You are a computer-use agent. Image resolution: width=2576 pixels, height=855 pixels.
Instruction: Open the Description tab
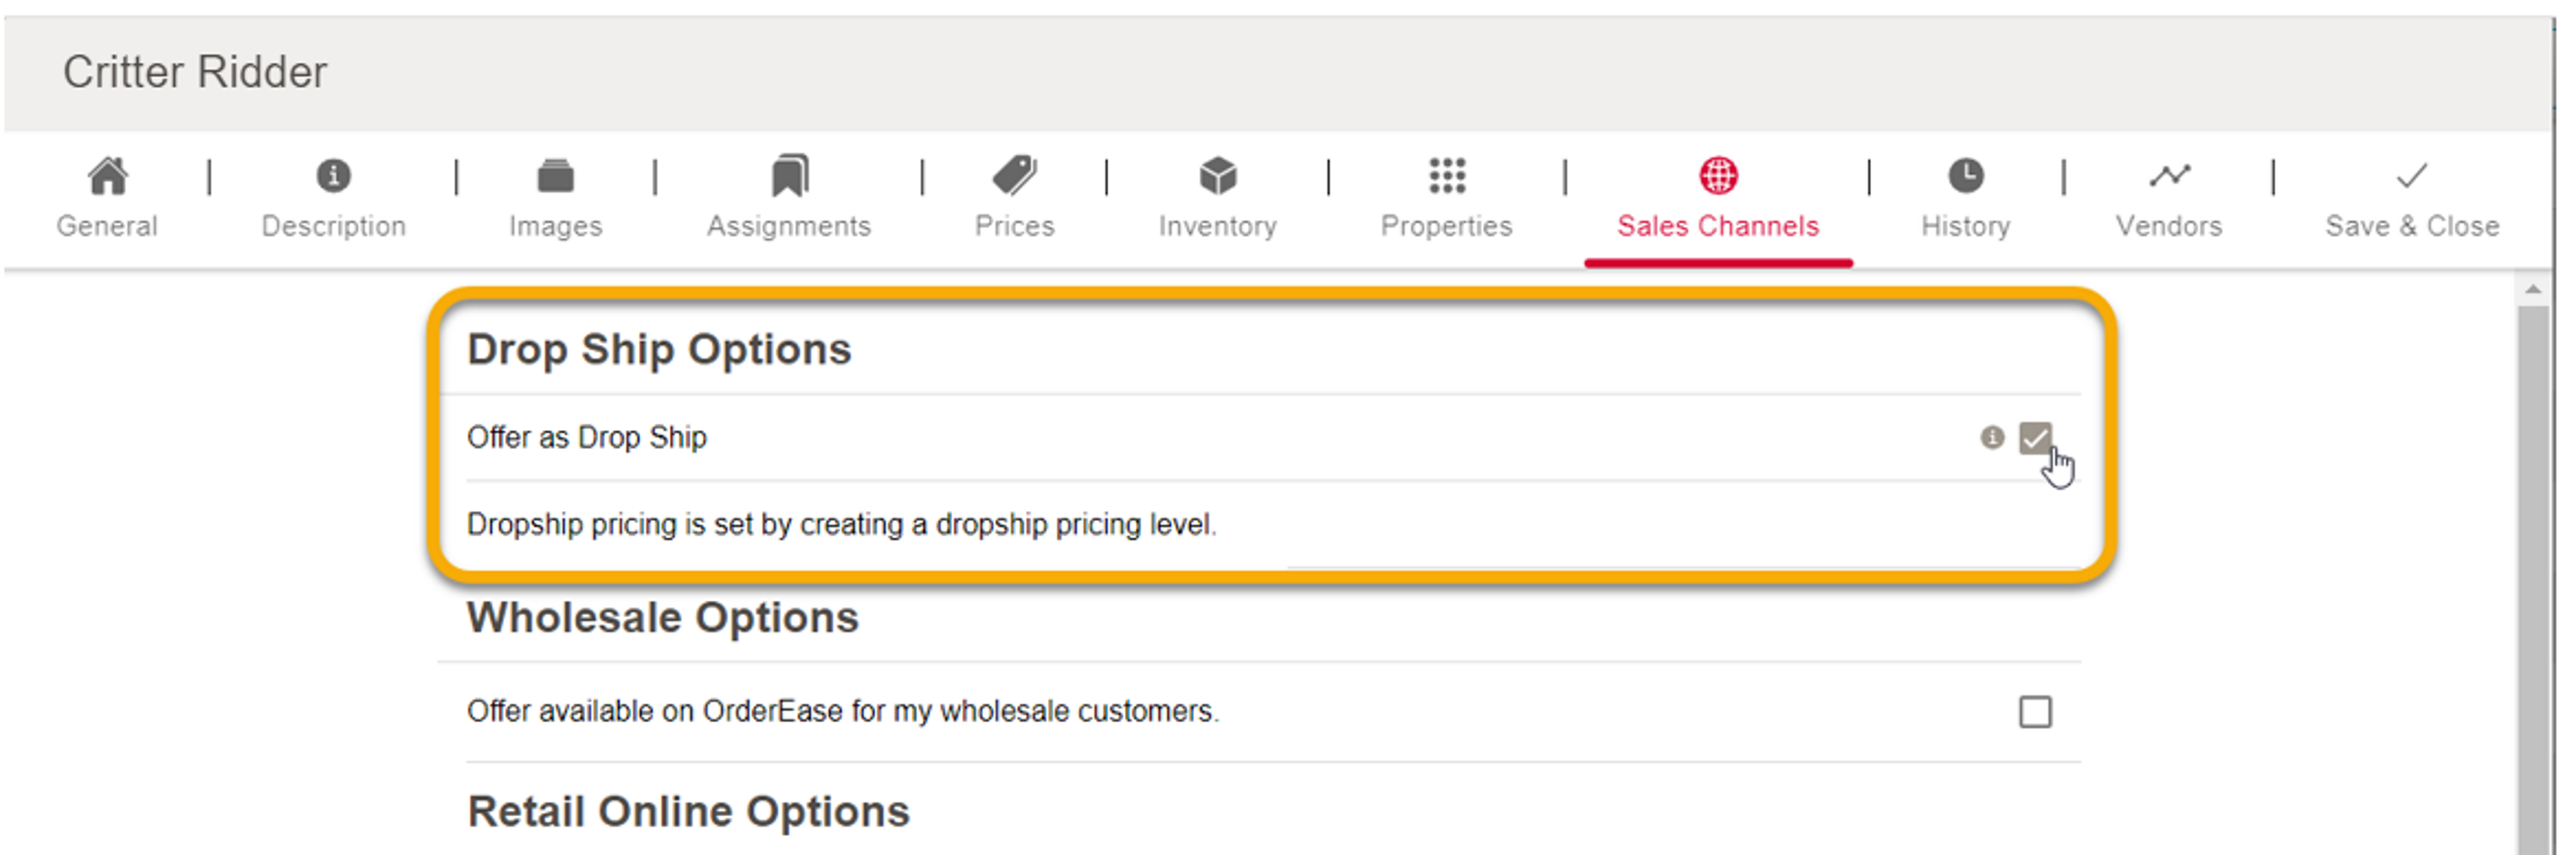[332, 226]
